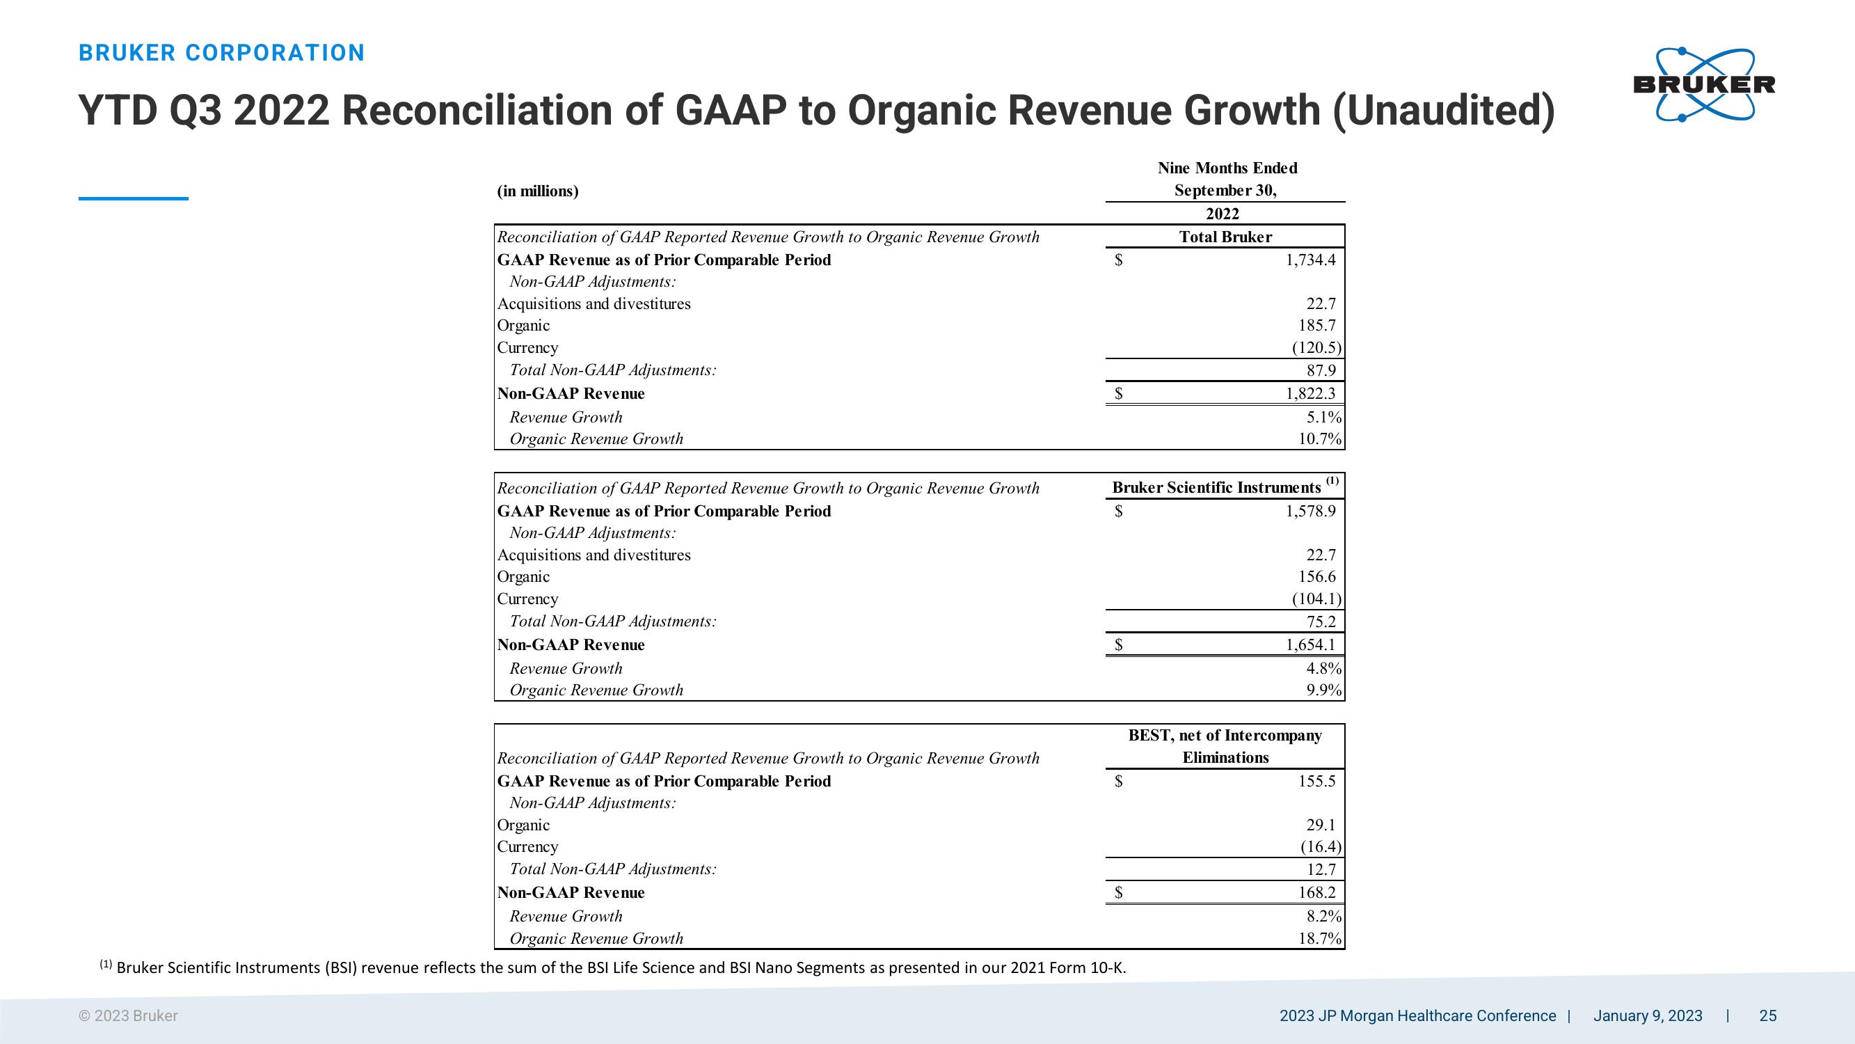Click the BEST total adjustments value 12.7

click(1321, 869)
